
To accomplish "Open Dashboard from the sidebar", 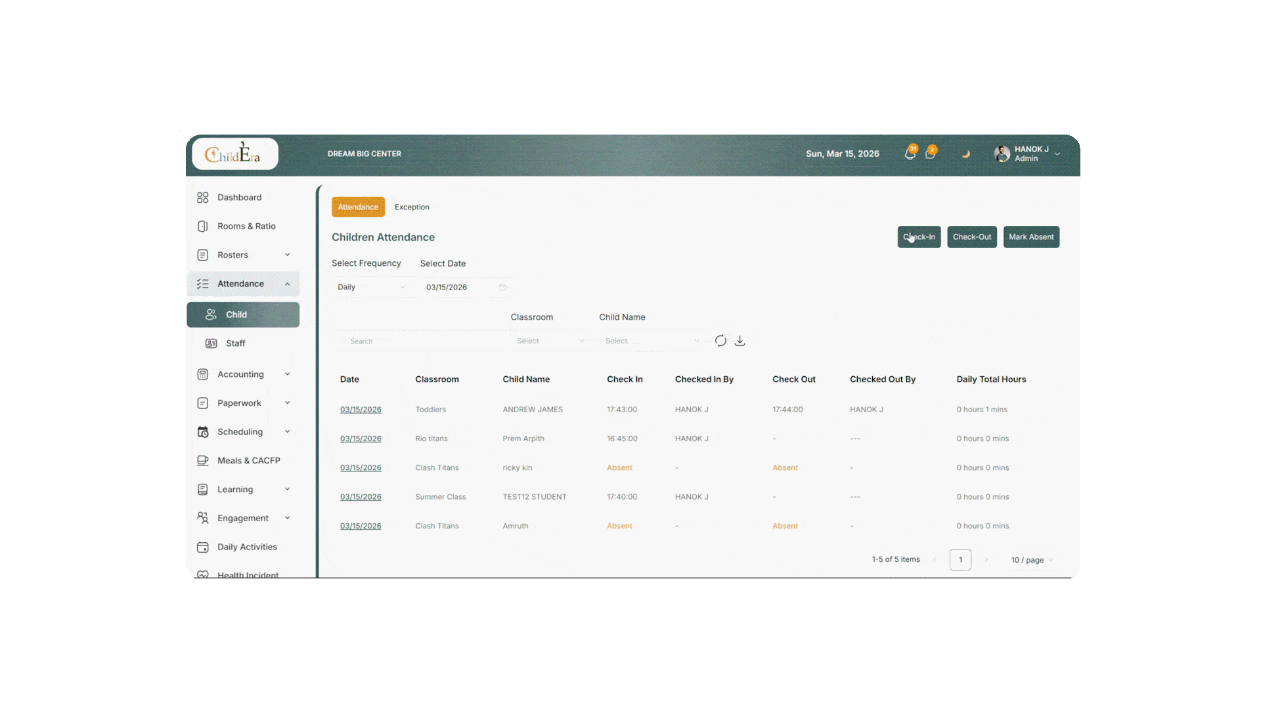I will tap(239, 198).
